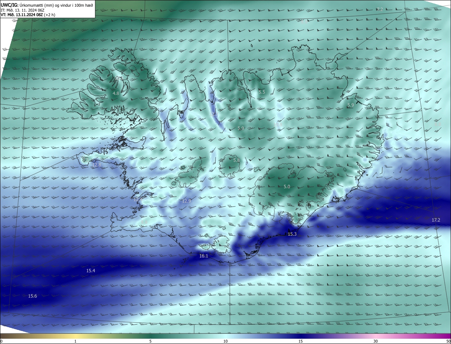The height and width of the screenshot is (344, 451).
Task: Click the '30' tick label on the color scale
Action: click(376, 342)
